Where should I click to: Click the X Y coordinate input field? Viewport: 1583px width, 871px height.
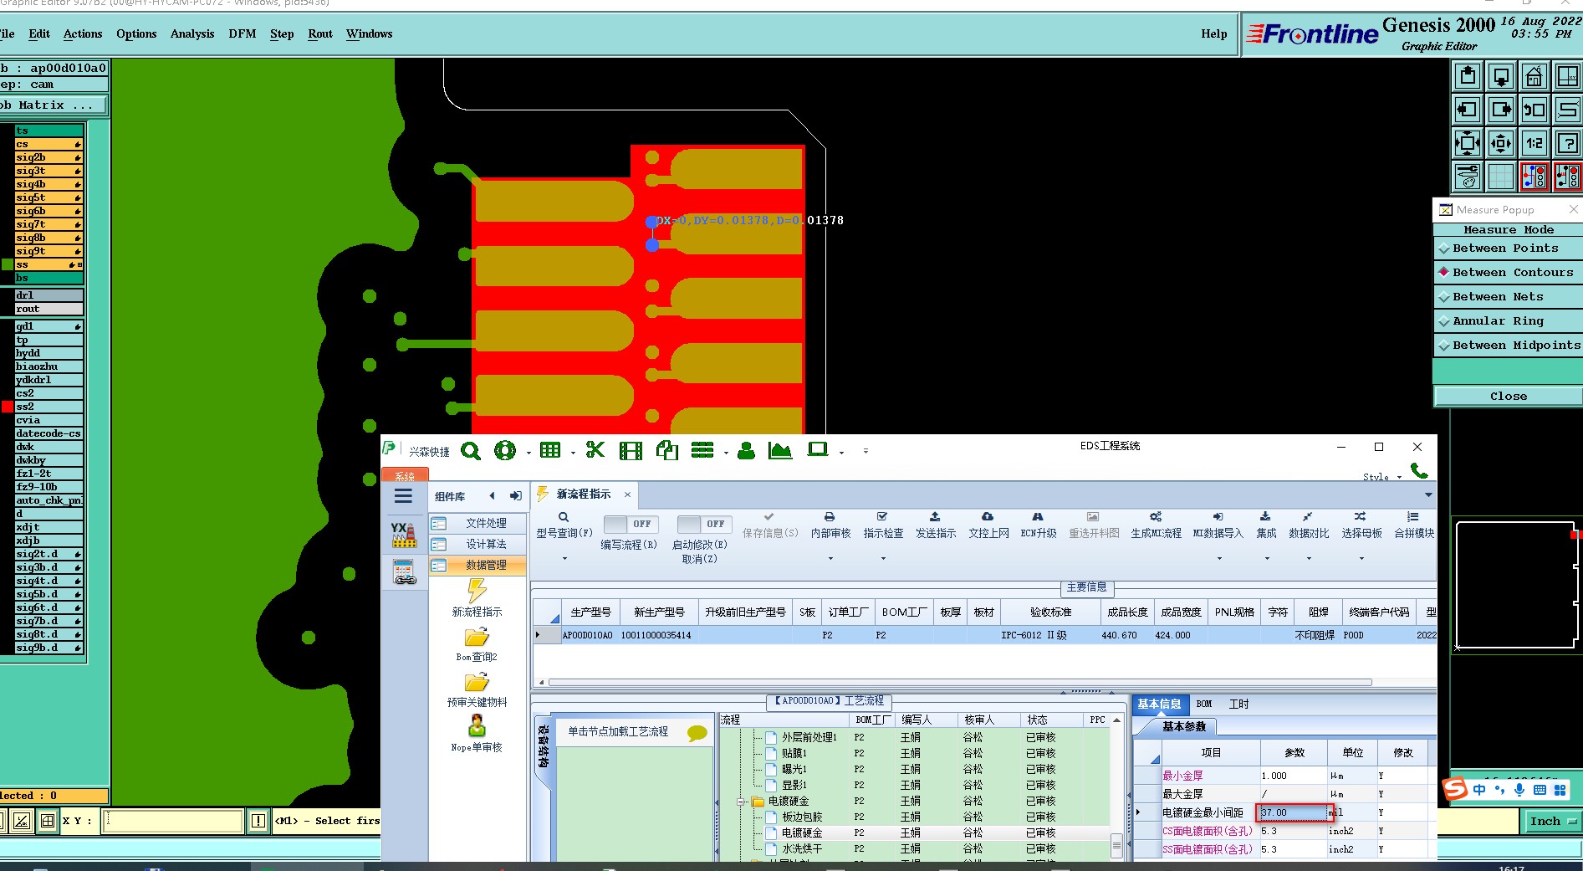pos(173,821)
